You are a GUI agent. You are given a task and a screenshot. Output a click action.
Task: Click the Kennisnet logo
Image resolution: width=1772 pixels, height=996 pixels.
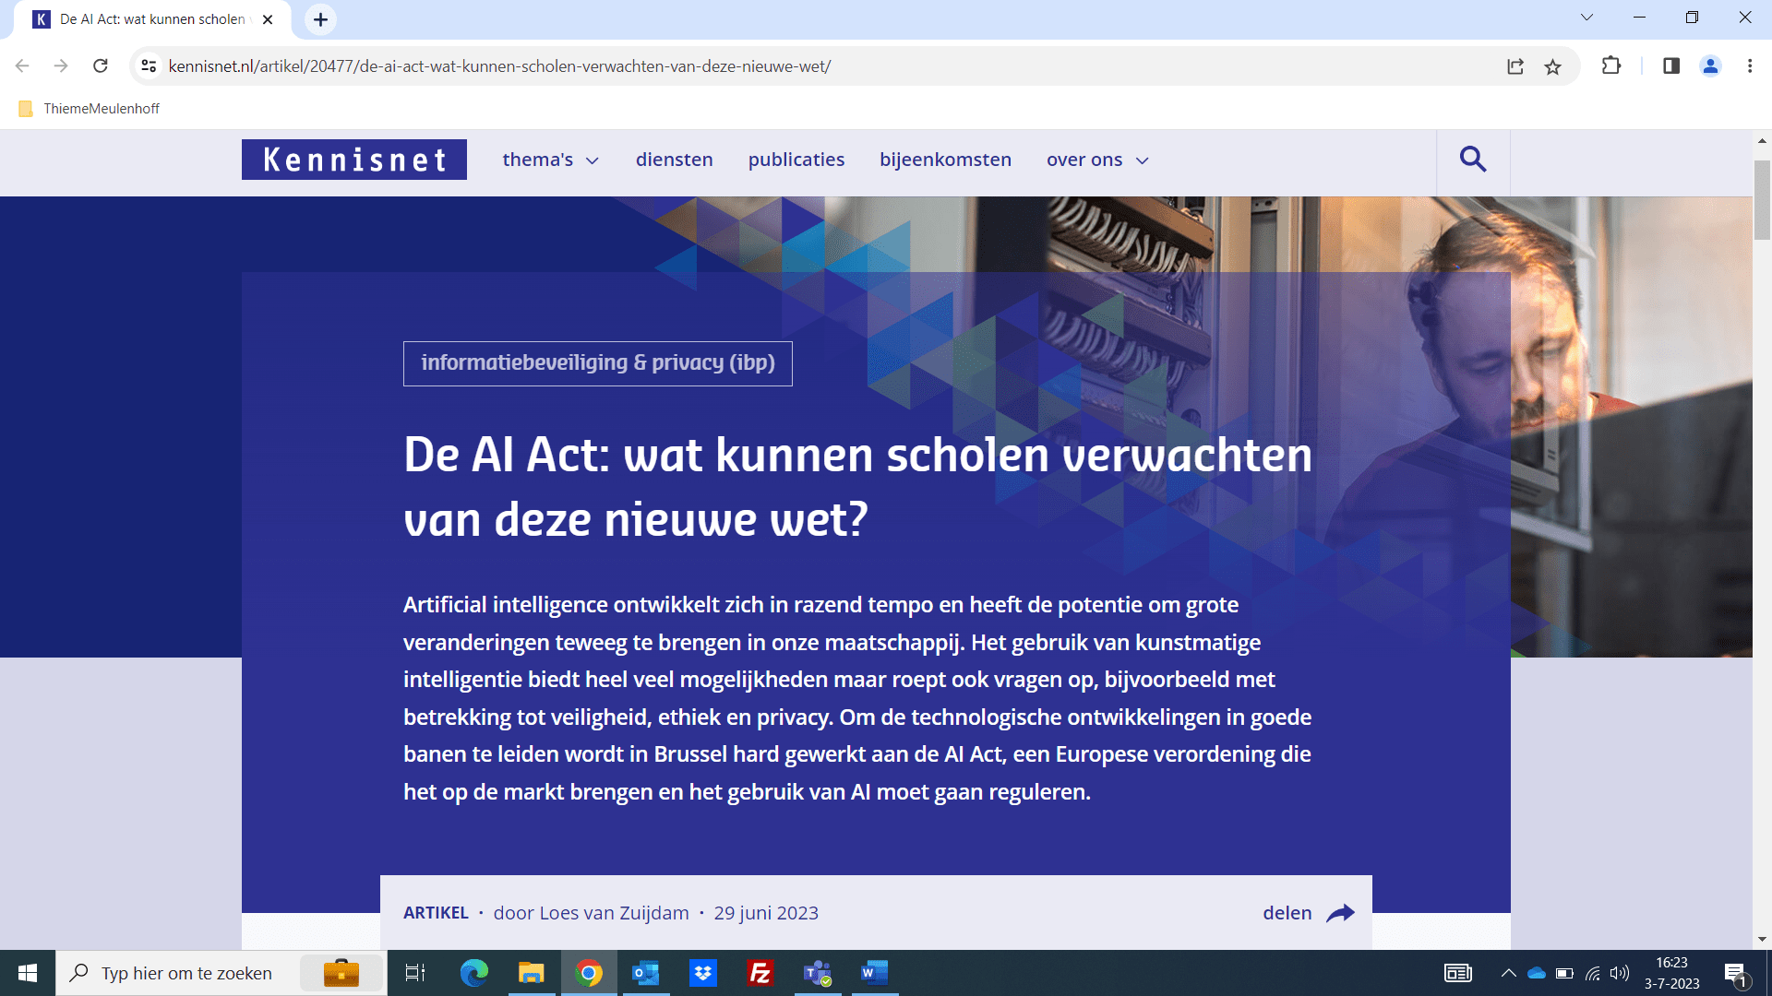354,160
